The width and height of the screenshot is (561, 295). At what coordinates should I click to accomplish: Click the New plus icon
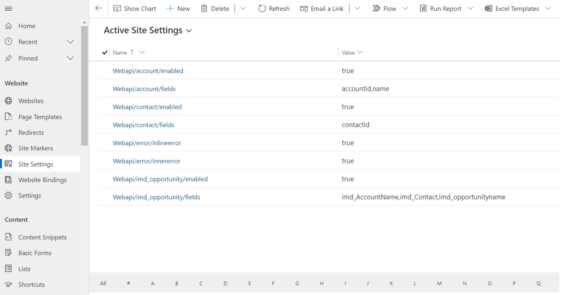170,8
